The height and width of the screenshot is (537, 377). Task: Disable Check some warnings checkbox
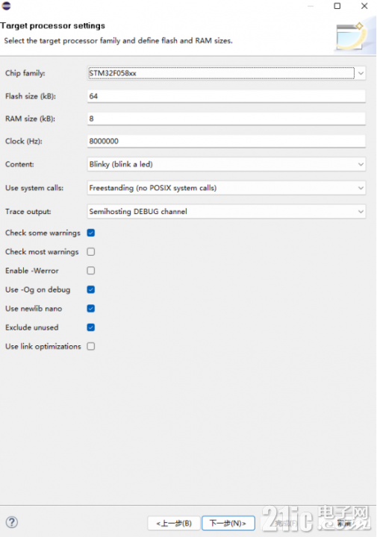pyautogui.click(x=91, y=233)
